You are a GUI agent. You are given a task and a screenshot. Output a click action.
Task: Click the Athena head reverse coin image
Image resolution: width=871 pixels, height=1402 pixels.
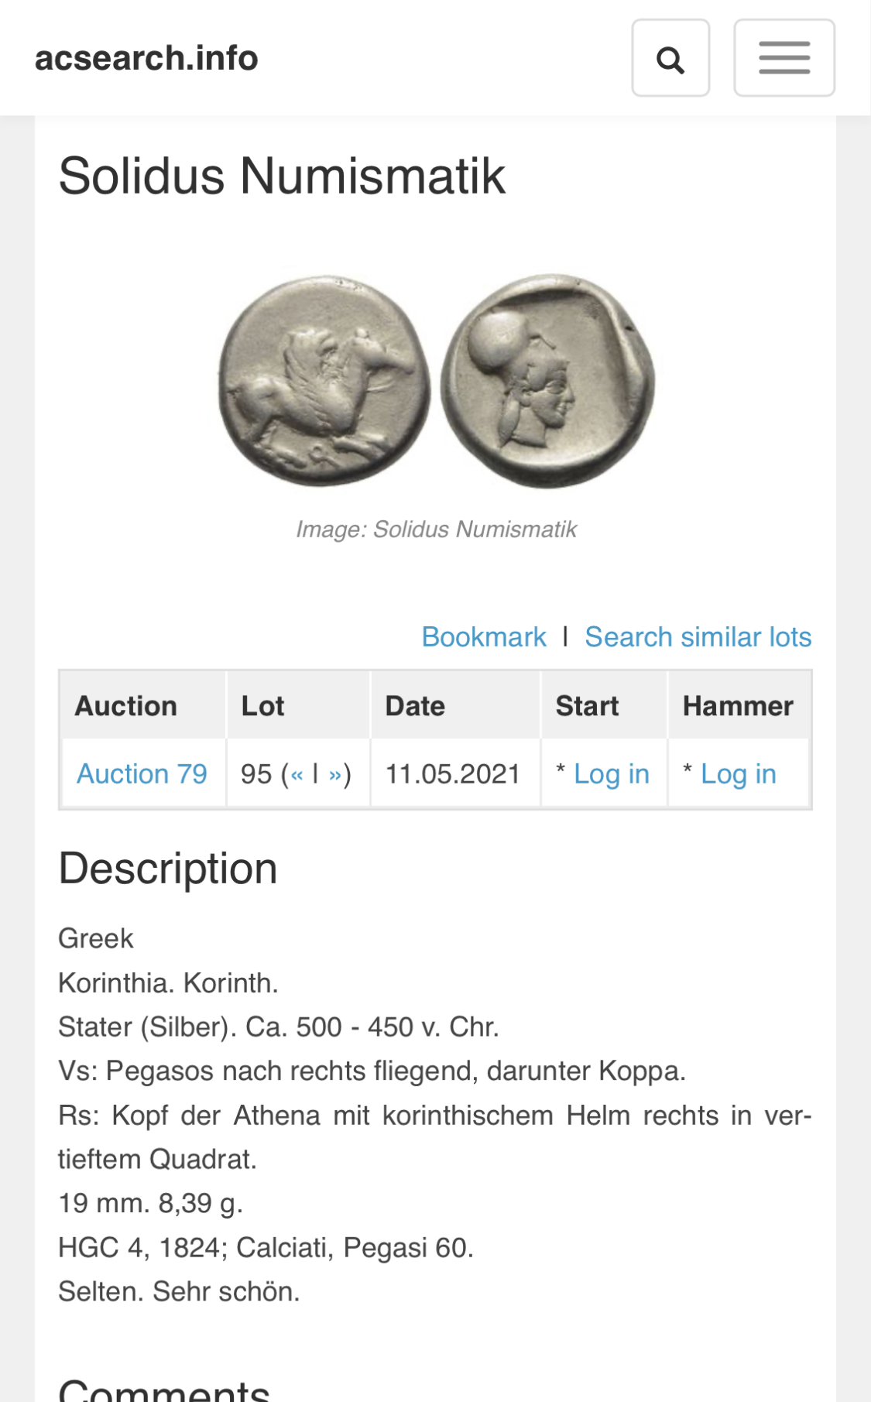(547, 381)
